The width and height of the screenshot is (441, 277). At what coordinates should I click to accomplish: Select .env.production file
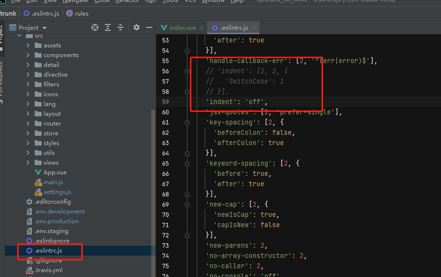pos(56,221)
